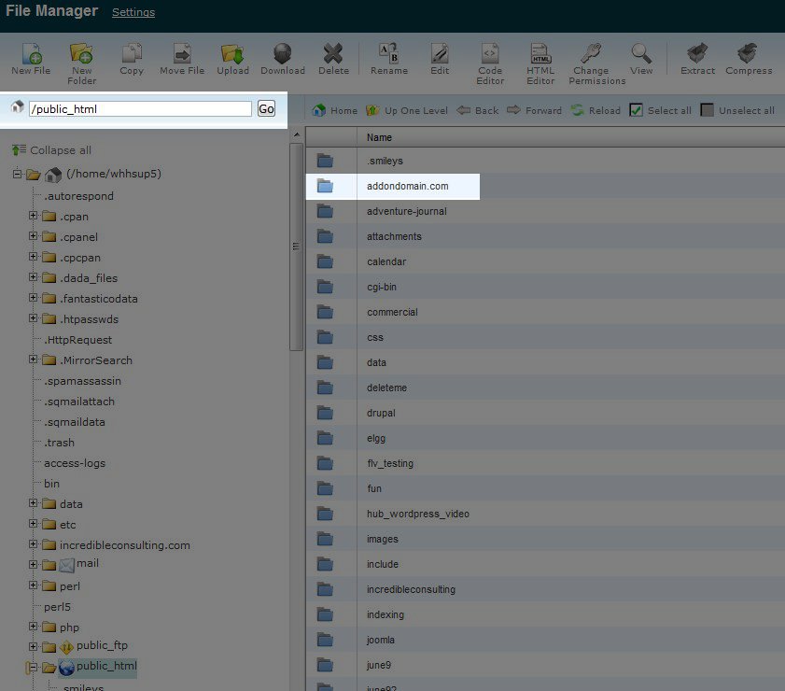This screenshot has width=785, height=691.
Task: Check the Select all checkbox
Action: (x=636, y=110)
